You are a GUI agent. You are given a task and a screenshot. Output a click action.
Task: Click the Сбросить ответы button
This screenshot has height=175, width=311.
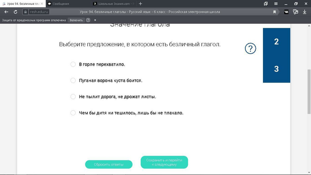pos(109,164)
